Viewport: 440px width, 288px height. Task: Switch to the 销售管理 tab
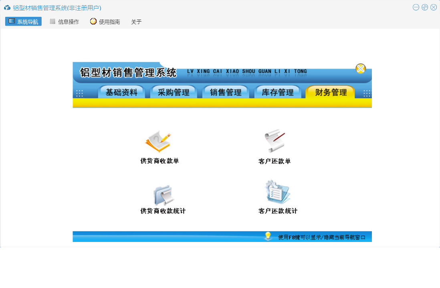click(226, 92)
